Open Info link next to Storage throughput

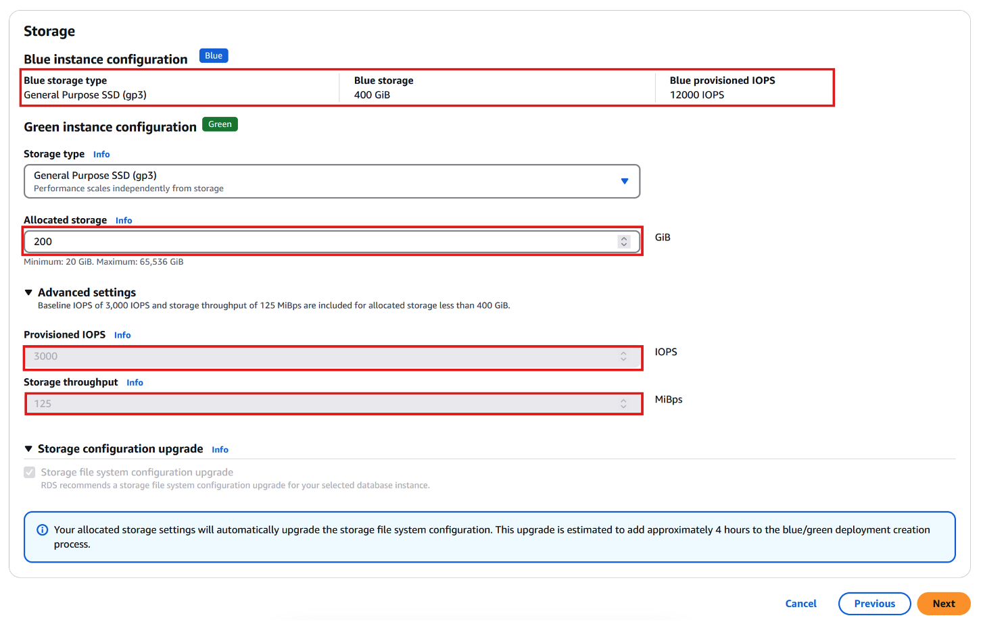click(135, 383)
